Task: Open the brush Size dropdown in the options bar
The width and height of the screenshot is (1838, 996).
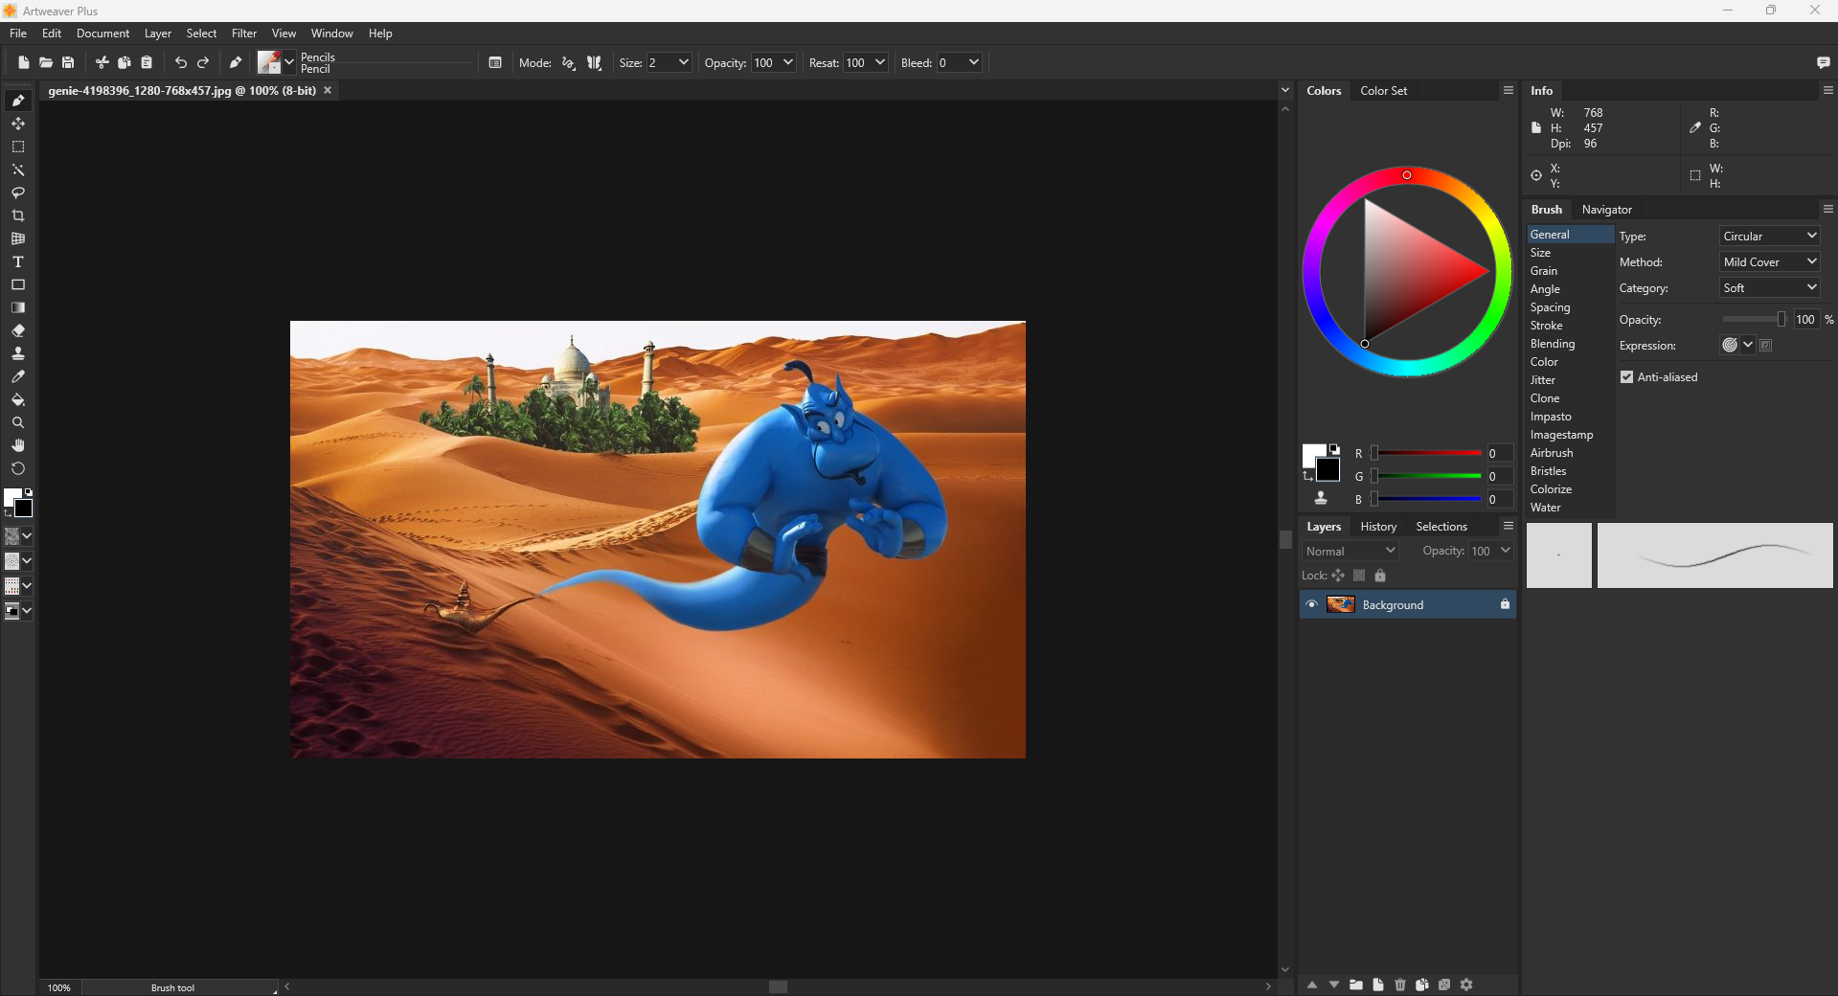Action: [684, 62]
